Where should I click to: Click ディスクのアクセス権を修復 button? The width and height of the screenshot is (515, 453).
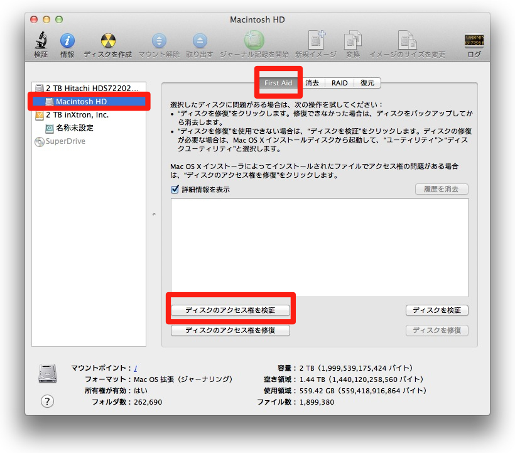(x=230, y=330)
